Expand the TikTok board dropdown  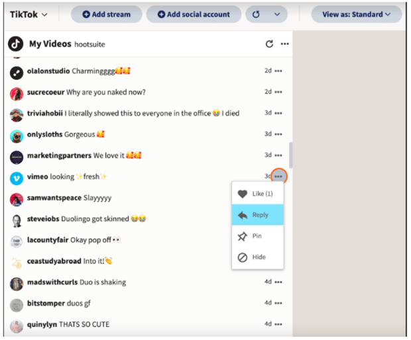tap(29, 15)
